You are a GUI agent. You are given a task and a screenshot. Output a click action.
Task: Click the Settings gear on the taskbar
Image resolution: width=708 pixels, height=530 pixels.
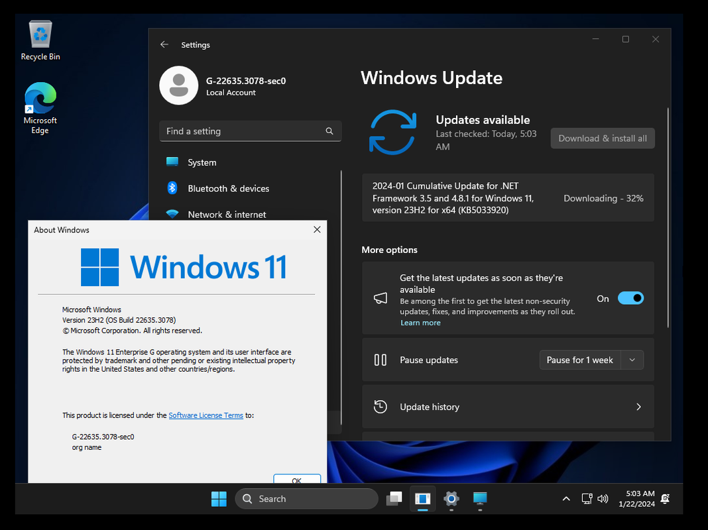(451, 499)
